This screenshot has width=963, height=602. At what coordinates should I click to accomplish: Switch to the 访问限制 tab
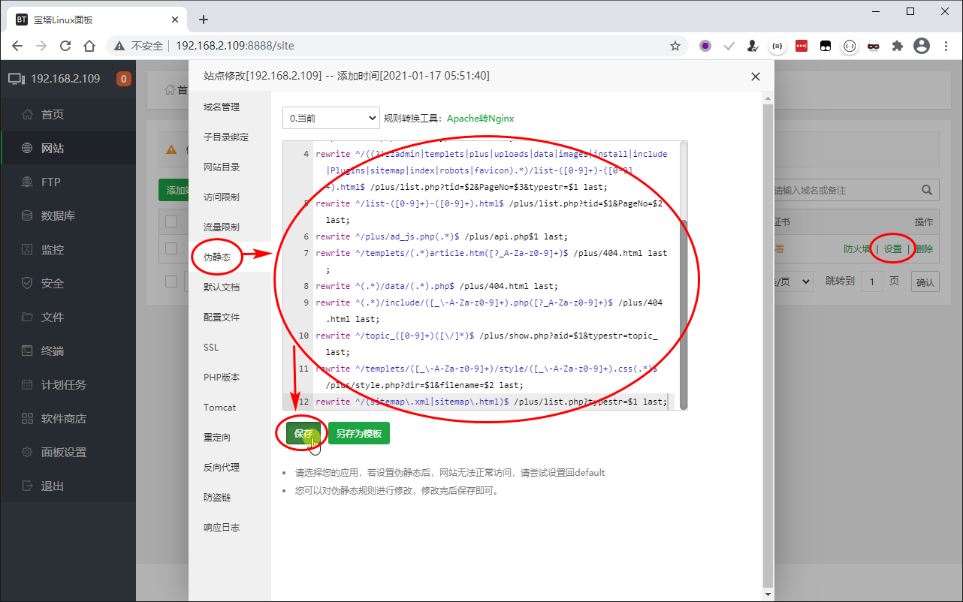pyautogui.click(x=230, y=197)
